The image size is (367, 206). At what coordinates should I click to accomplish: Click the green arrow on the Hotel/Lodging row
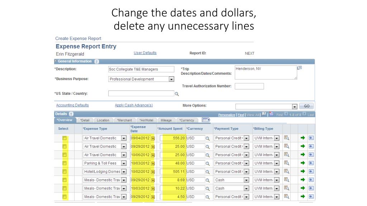302,171
